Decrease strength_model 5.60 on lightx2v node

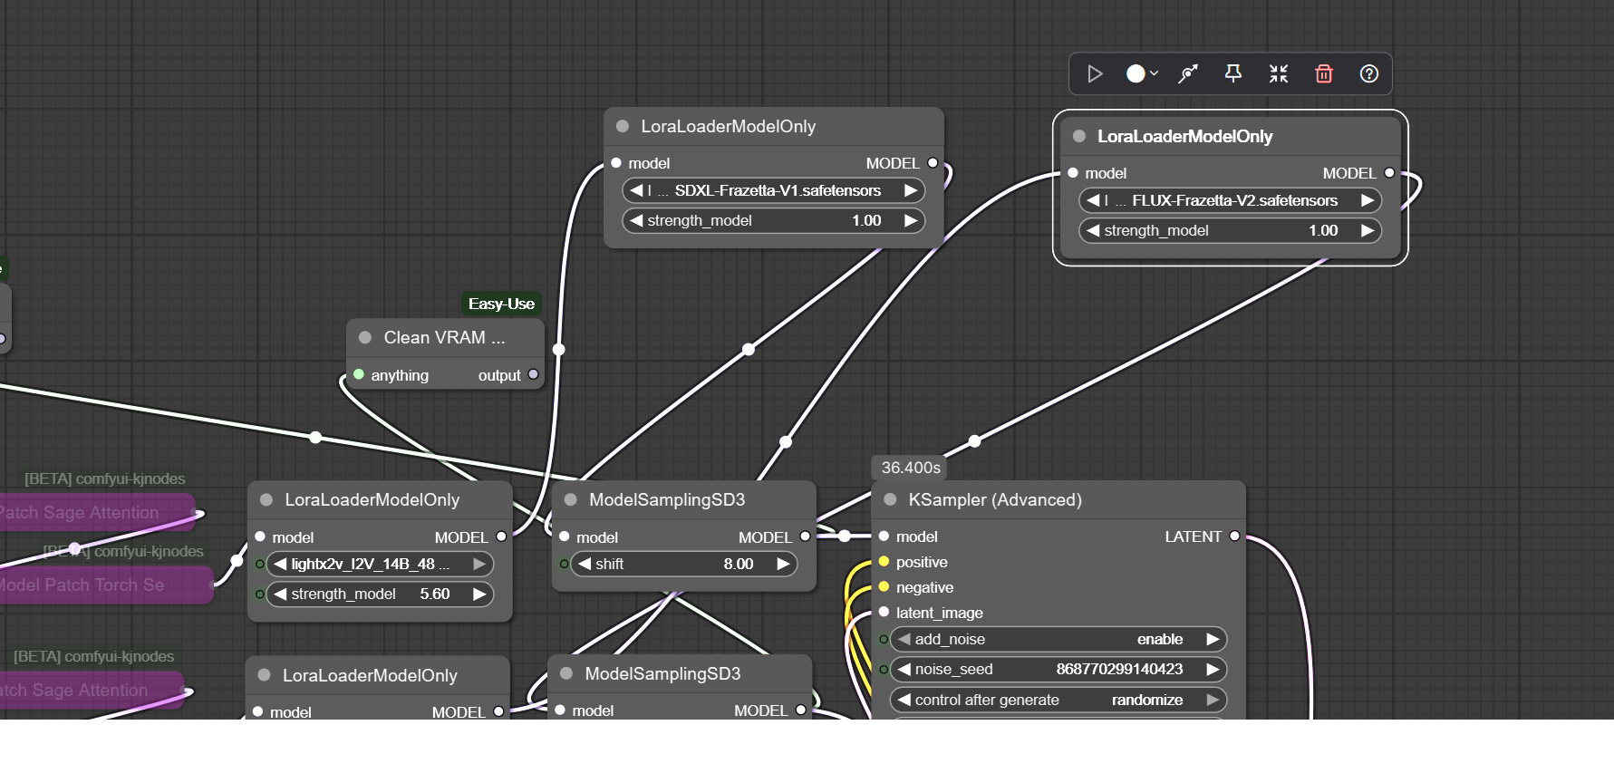coord(280,594)
